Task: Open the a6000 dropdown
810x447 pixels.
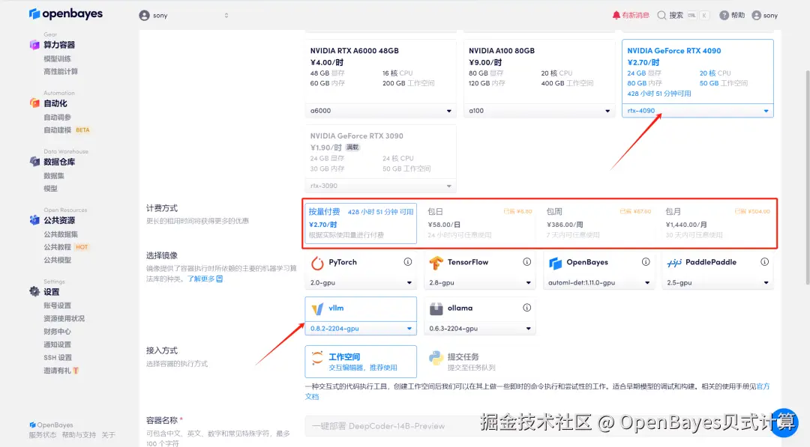Action: [x=381, y=111]
